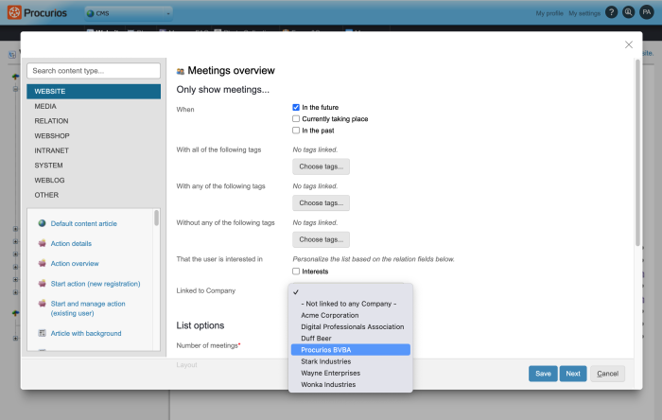Image resolution: width=662 pixels, height=420 pixels.
Task: Select the empty checked dropdown option
Action: pos(351,292)
